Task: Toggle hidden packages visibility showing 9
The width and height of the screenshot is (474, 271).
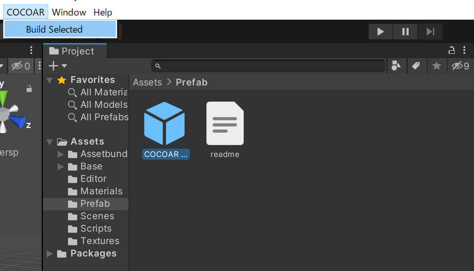Action: coord(461,66)
